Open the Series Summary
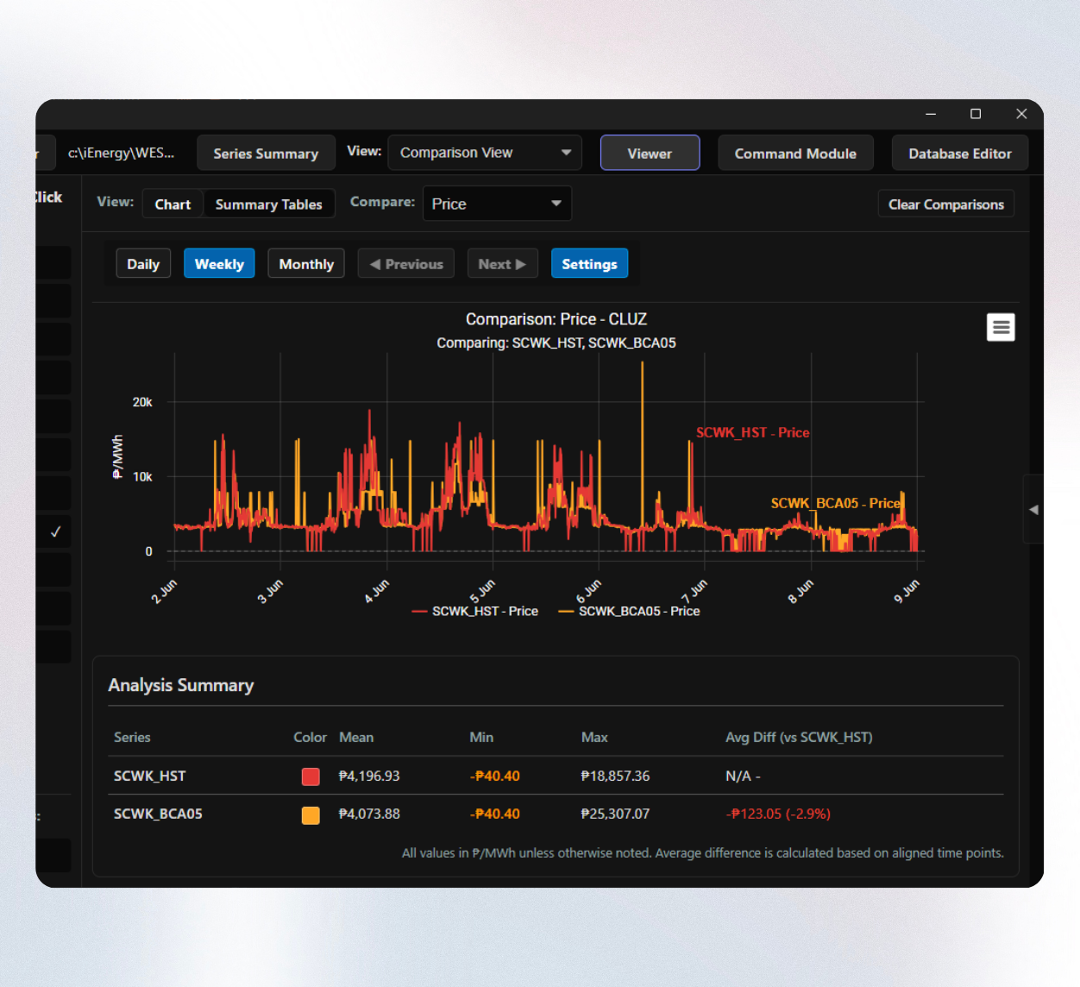Image resolution: width=1080 pixels, height=987 pixels. tap(266, 154)
